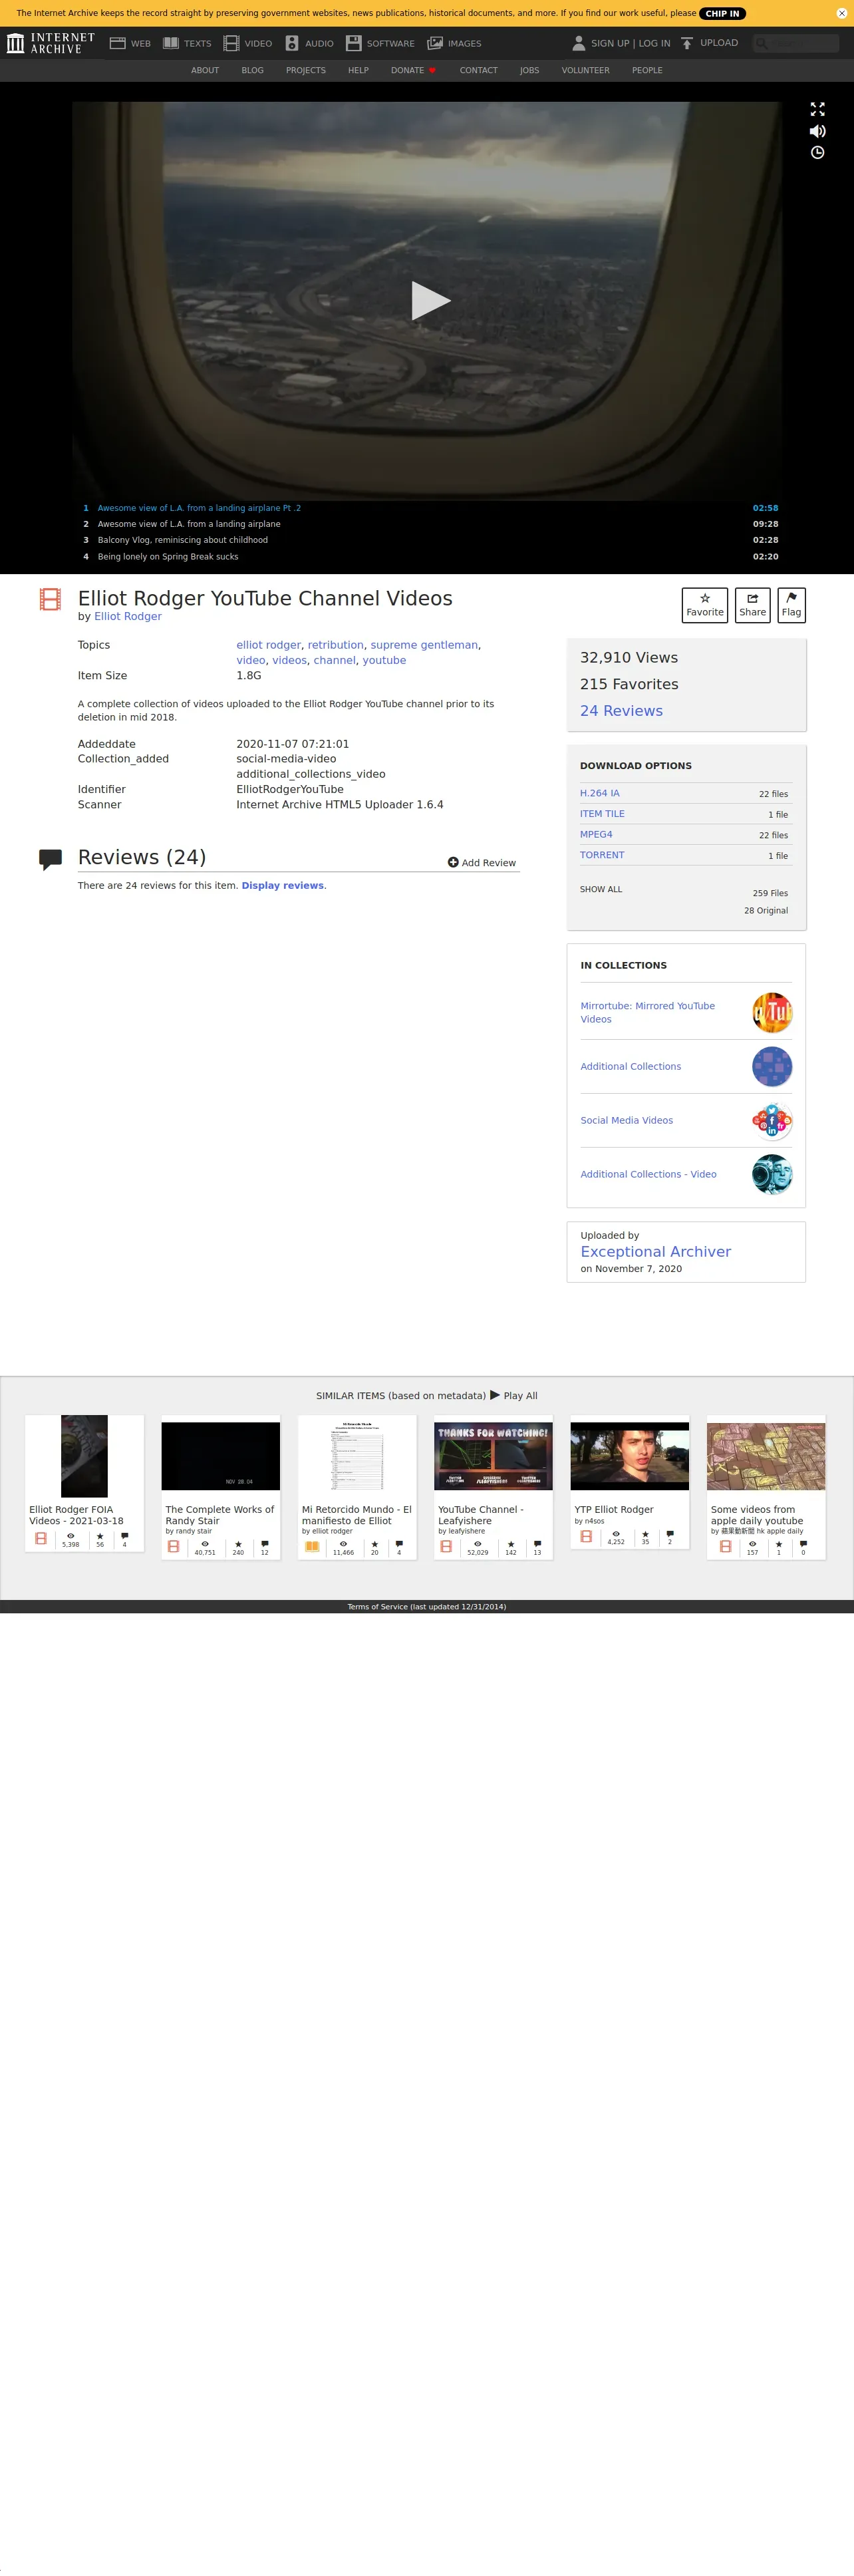854x2576 pixels.
Task: Open the ABOUT menu item
Action: (x=205, y=70)
